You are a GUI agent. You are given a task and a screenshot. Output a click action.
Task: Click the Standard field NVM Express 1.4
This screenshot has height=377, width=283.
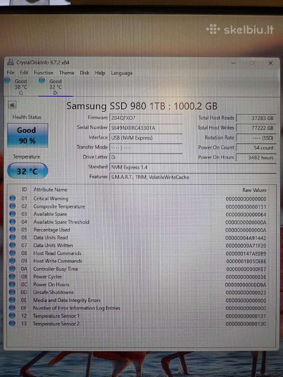(192, 167)
